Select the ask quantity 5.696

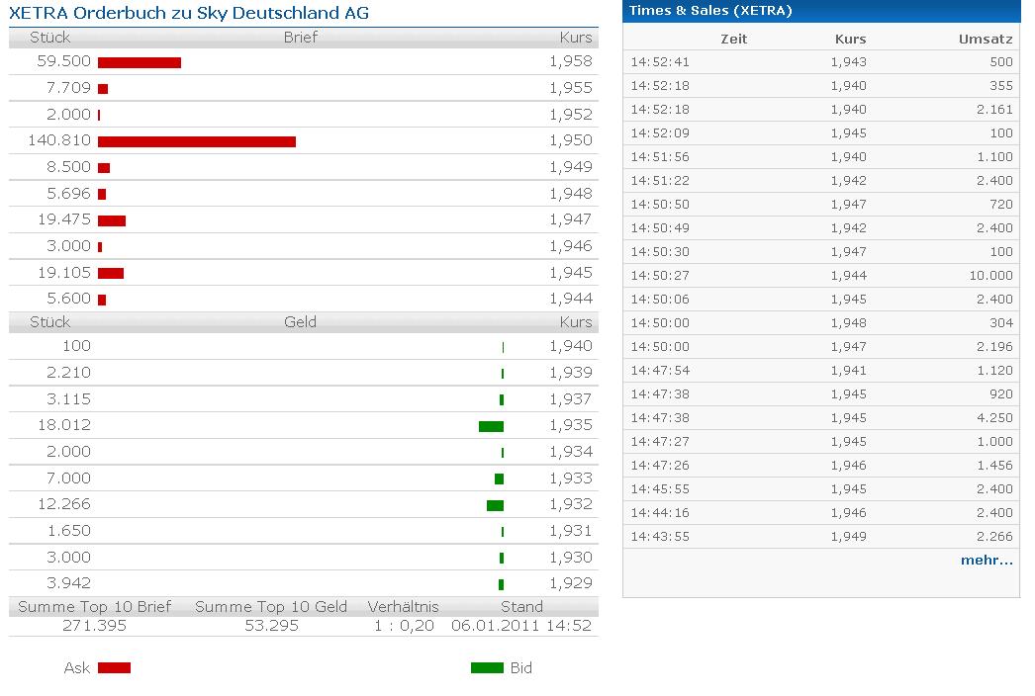click(x=68, y=194)
